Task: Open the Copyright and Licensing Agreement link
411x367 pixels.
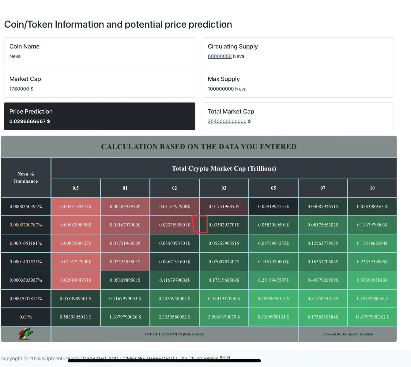Action: [x=127, y=358]
